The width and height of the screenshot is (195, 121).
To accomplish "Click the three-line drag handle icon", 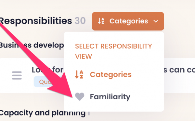I will point(17,75).
